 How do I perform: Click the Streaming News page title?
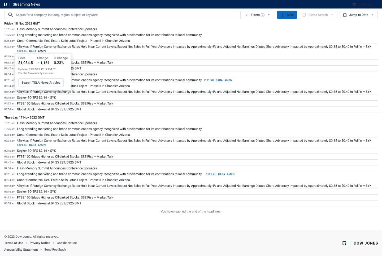click(x=26, y=4)
